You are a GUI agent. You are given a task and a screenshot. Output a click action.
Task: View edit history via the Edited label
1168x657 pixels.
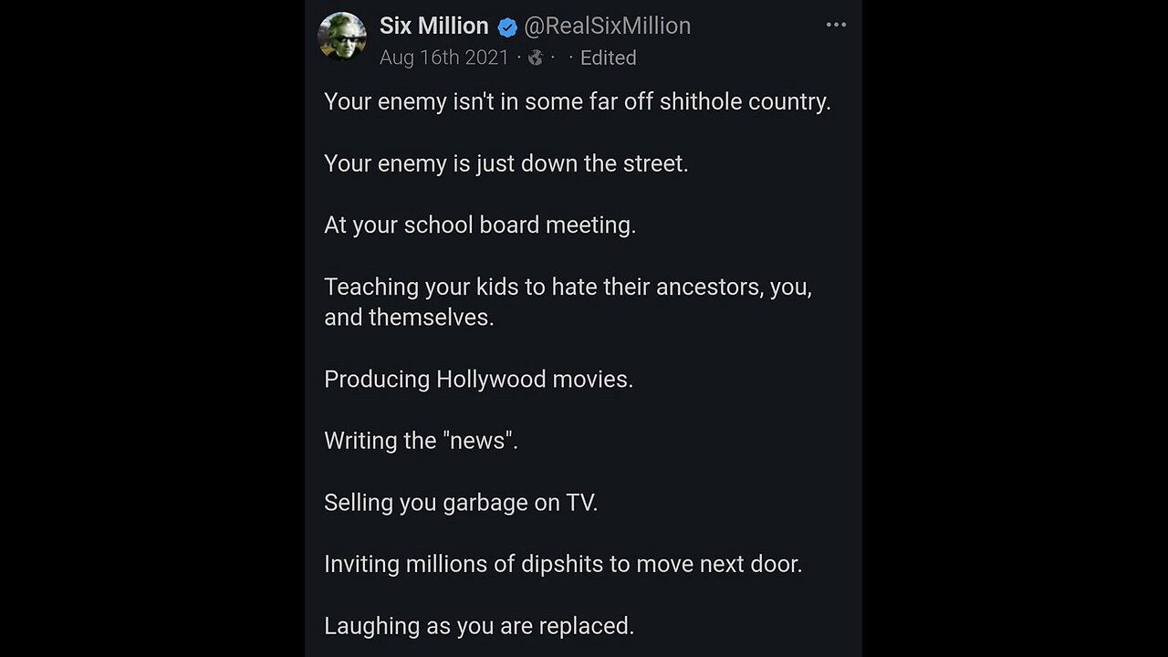point(608,57)
